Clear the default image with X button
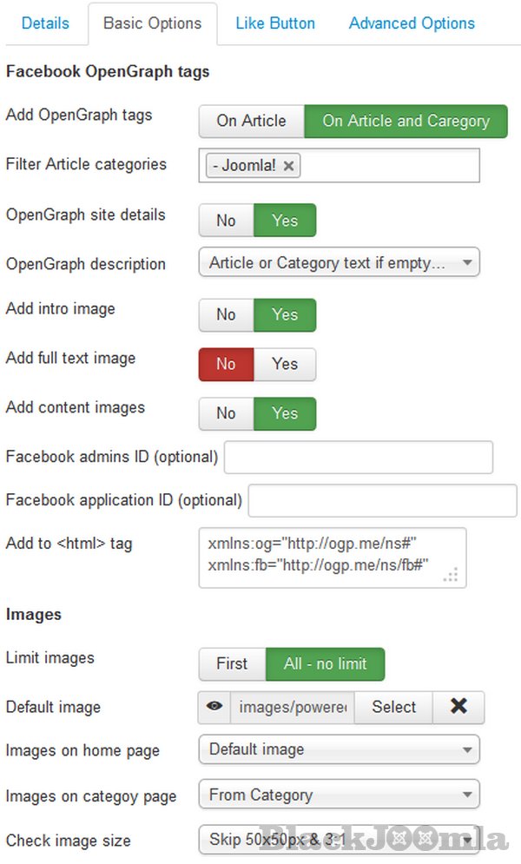Viewport: 521px width, 864px height. click(458, 707)
